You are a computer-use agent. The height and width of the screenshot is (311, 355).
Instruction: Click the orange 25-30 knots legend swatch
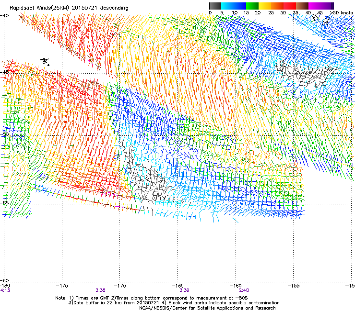tap(277, 6)
